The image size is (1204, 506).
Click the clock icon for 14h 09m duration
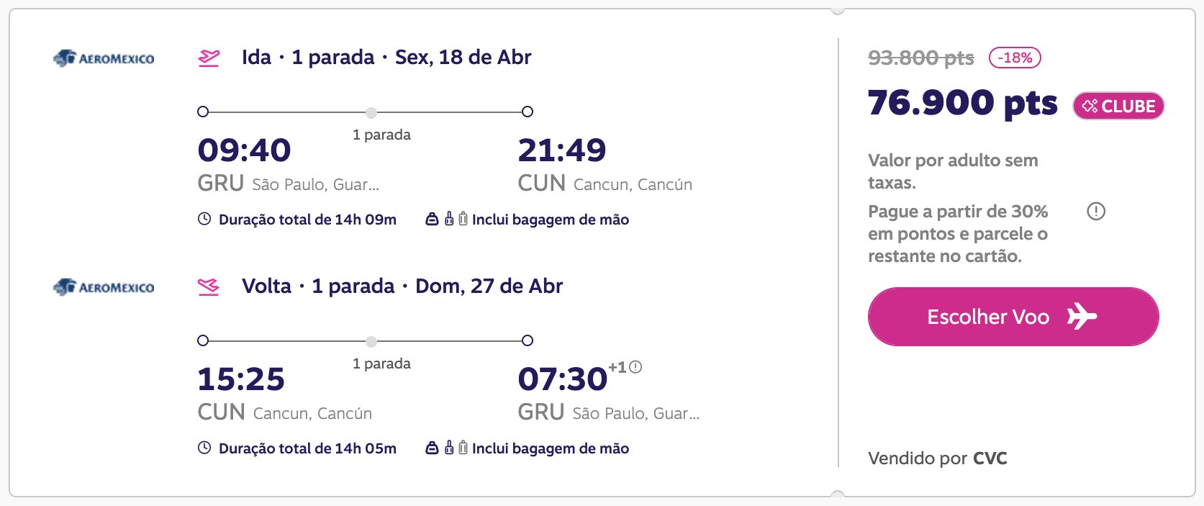click(204, 219)
